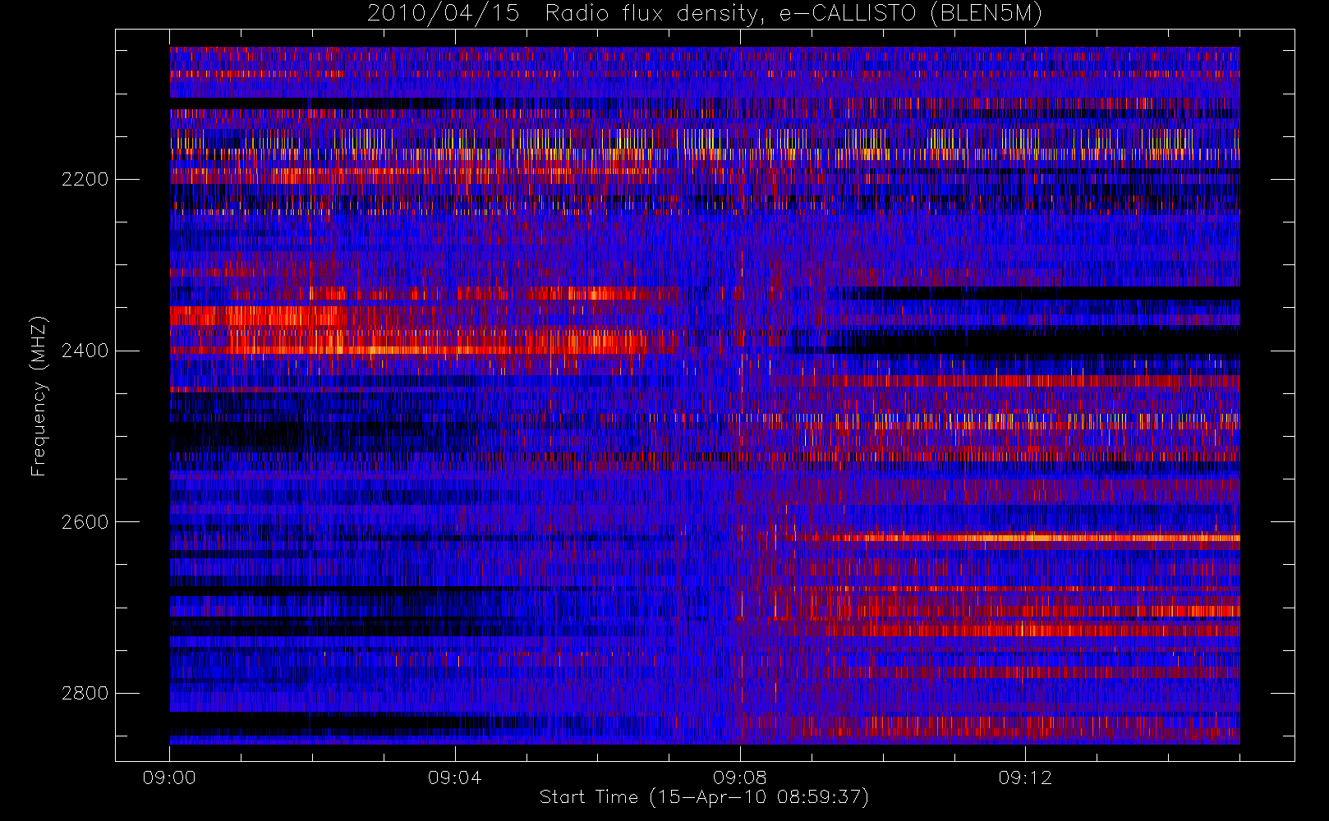Click the 09:00 time tick label

coord(169,777)
